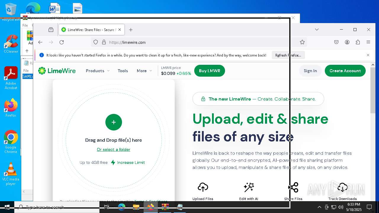Click the green plus upload button
Screen dimensions: 379x213
coord(114,122)
